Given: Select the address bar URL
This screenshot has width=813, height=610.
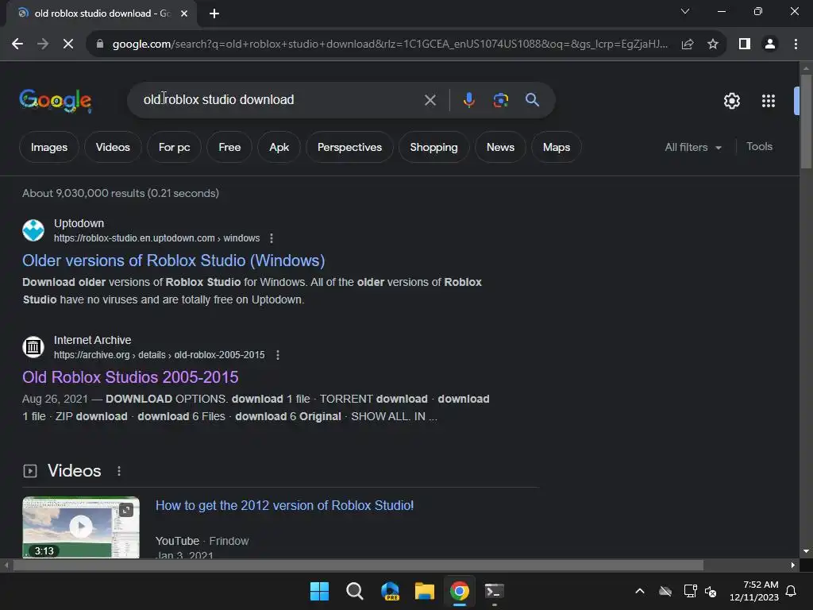Looking at the screenshot, I should coord(390,44).
